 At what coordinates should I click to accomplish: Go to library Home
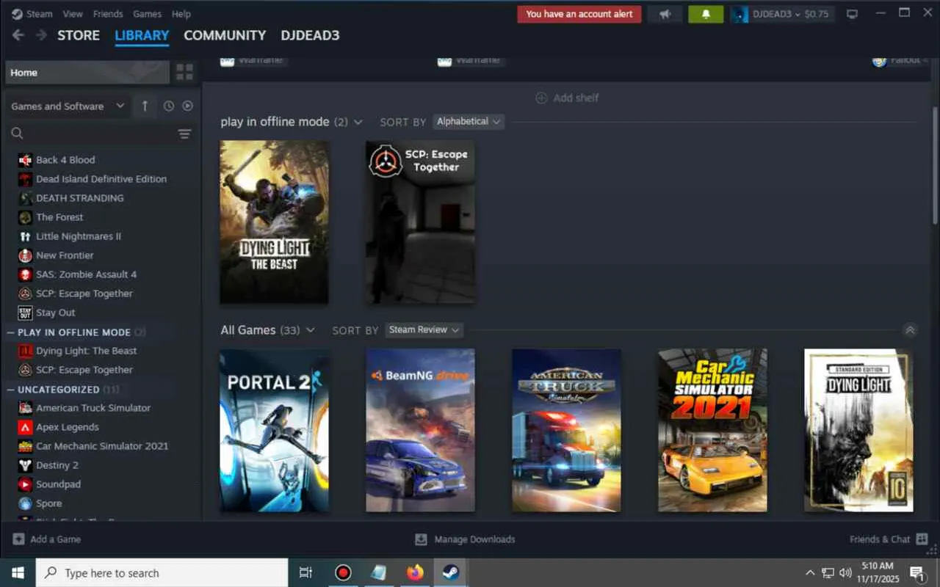(87, 72)
